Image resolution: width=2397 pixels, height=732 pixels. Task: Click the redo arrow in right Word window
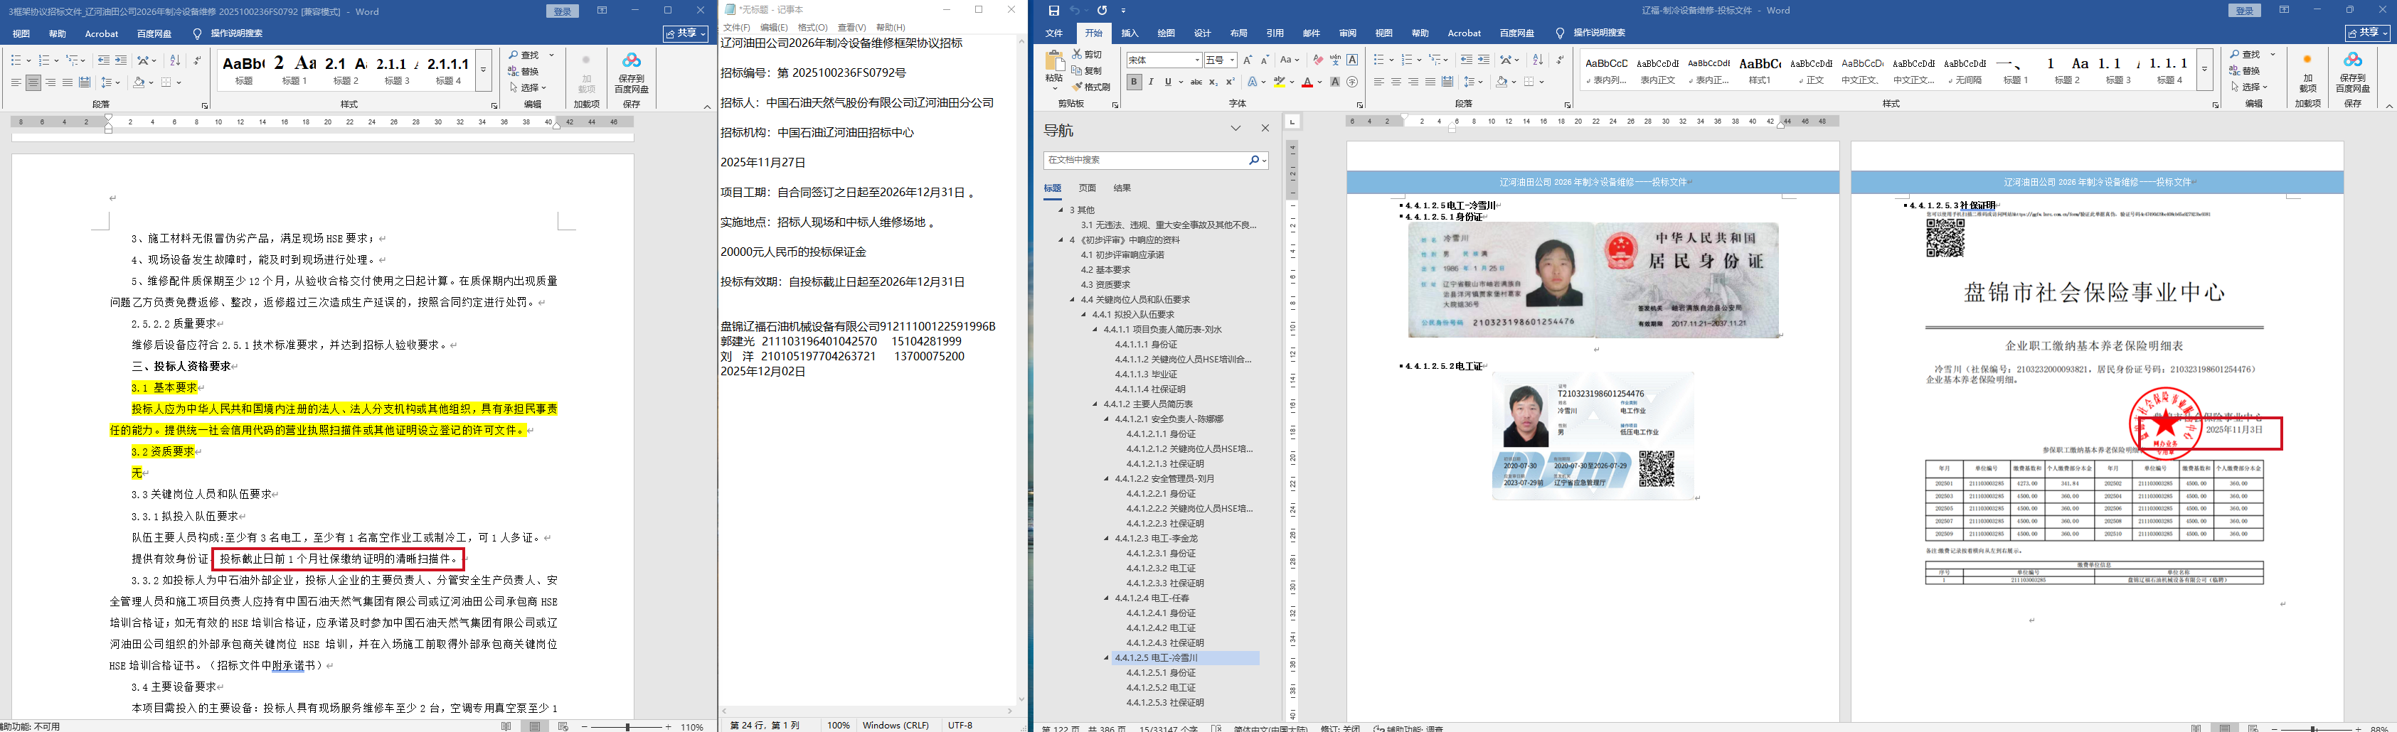[x=1102, y=10]
